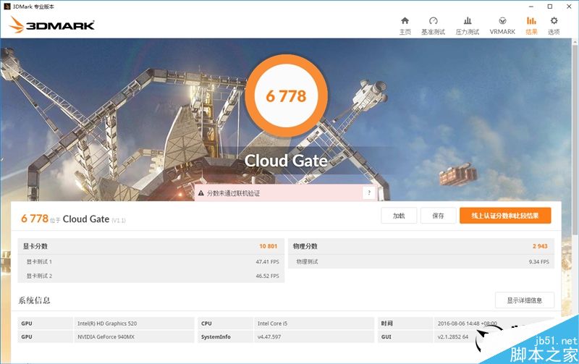Click the NVIDIA GeForce 940MX cell
The image size is (579, 364).
(134, 337)
